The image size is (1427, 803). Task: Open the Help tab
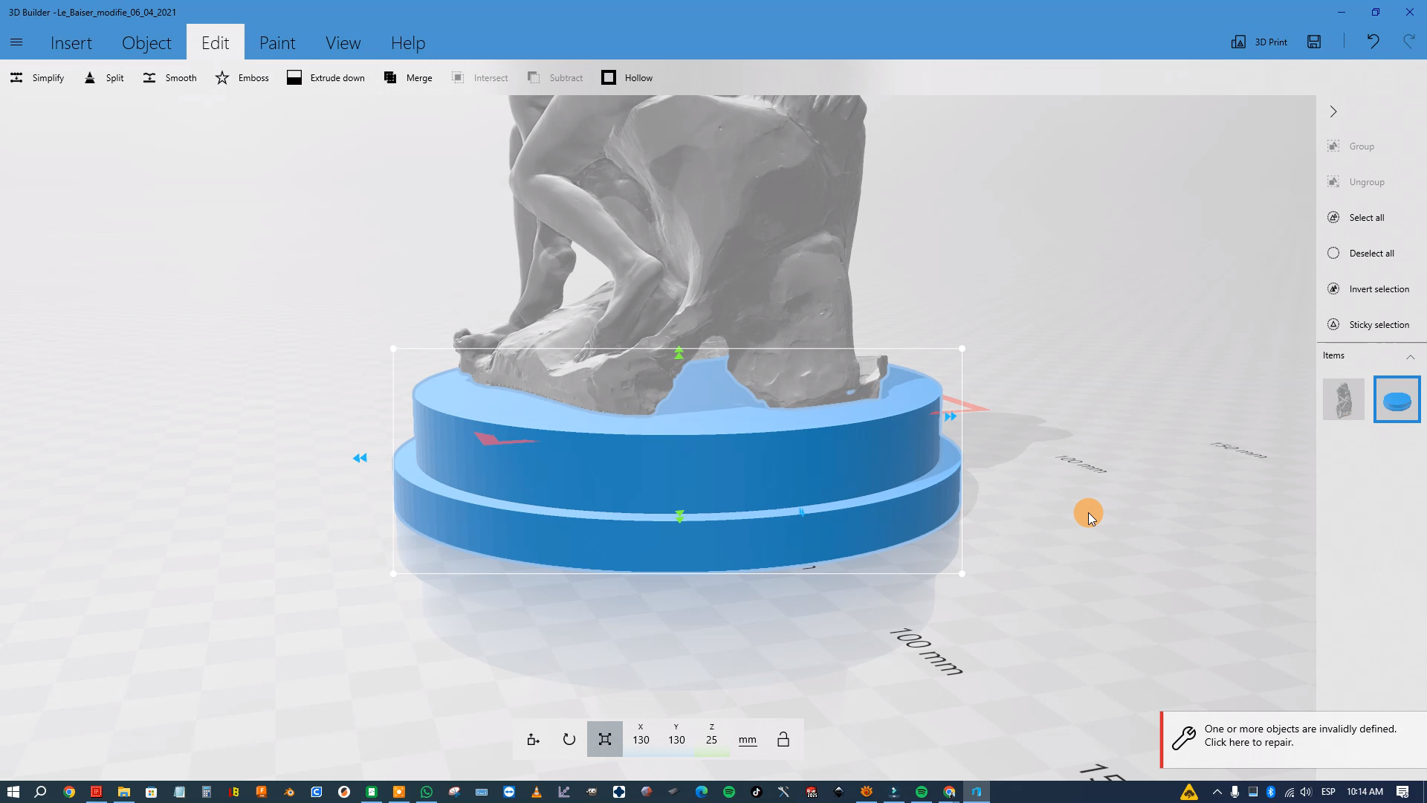[408, 42]
